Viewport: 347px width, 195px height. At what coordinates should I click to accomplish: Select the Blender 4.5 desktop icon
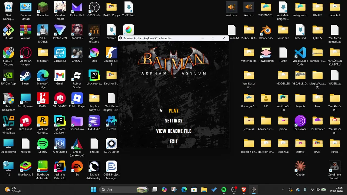[266, 32]
